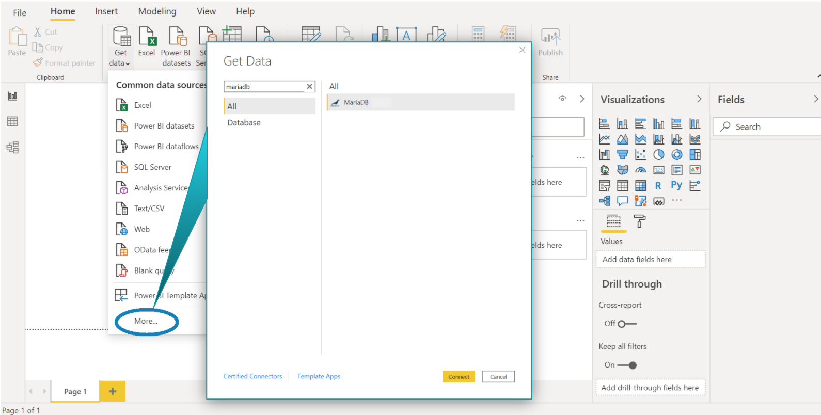Select the Q&A speech bubble visual
Viewport: 821px width, 415px height.
(x=623, y=201)
